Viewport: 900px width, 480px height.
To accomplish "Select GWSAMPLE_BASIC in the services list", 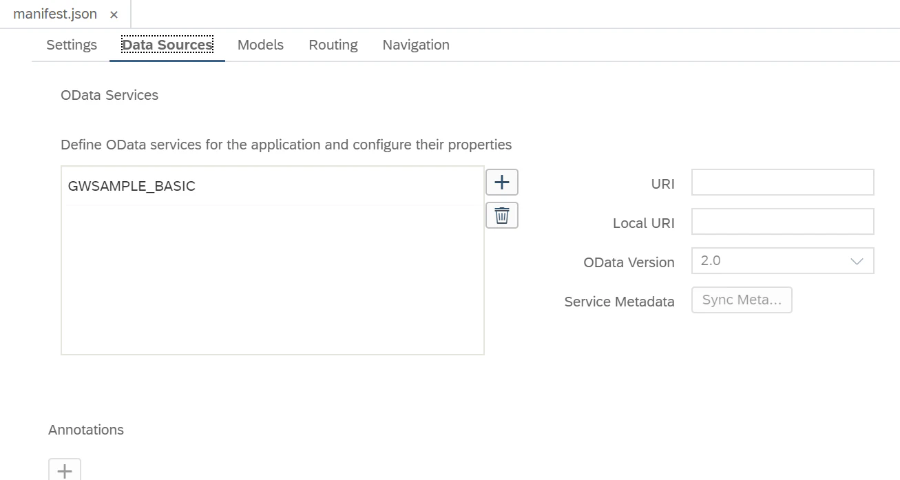I will pos(273,186).
